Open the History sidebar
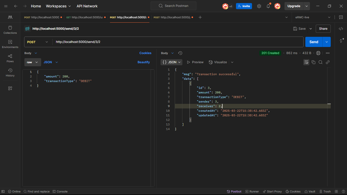 tap(10, 72)
